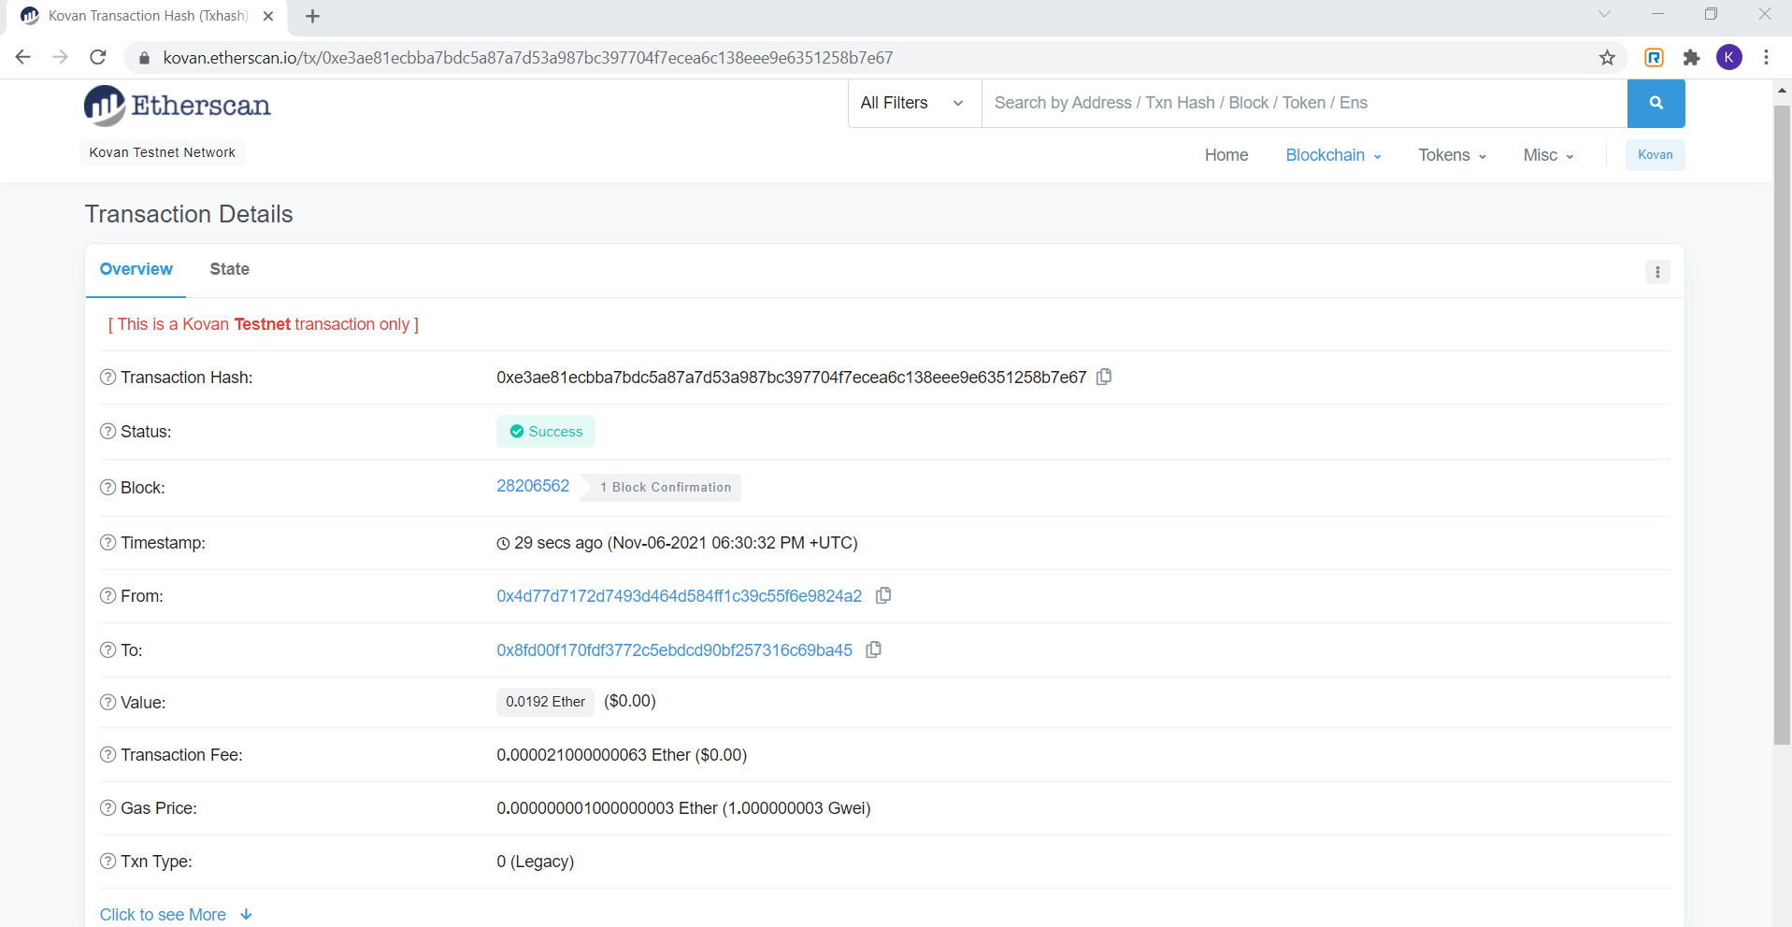Image resolution: width=1792 pixels, height=927 pixels.
Task: Click the help icon beside Block
Action: point(108,488)
